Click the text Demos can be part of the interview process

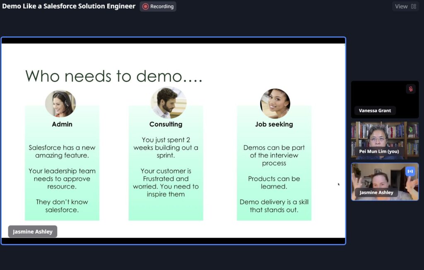click(274, 155)
